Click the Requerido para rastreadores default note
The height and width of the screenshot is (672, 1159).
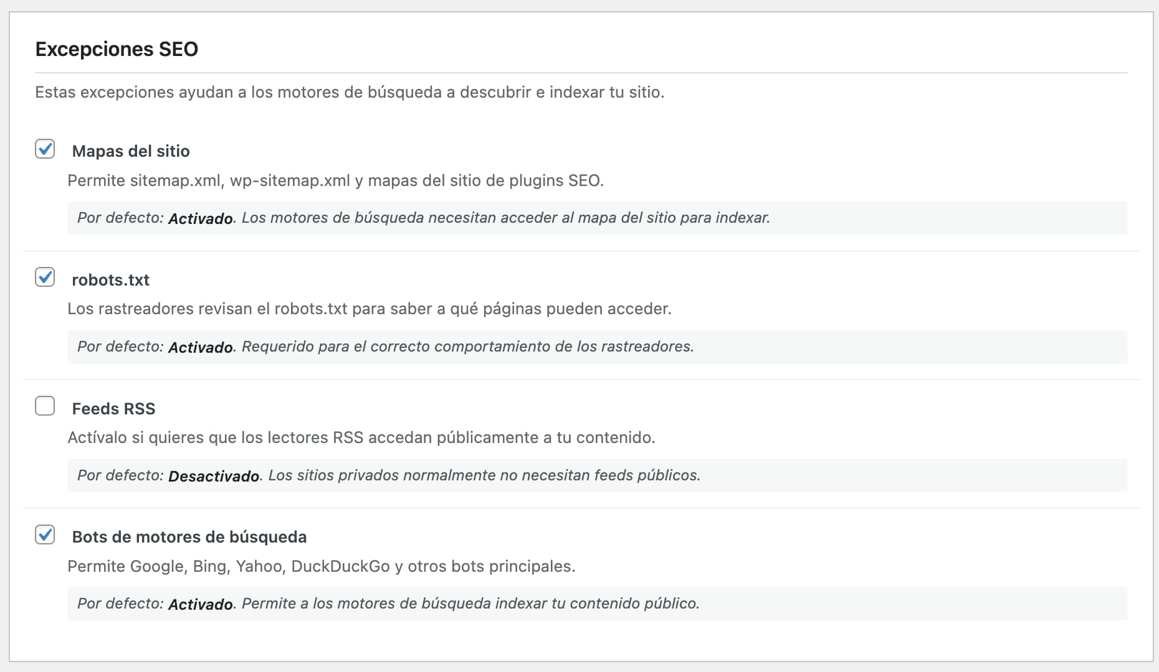click(x=384, y=347)
